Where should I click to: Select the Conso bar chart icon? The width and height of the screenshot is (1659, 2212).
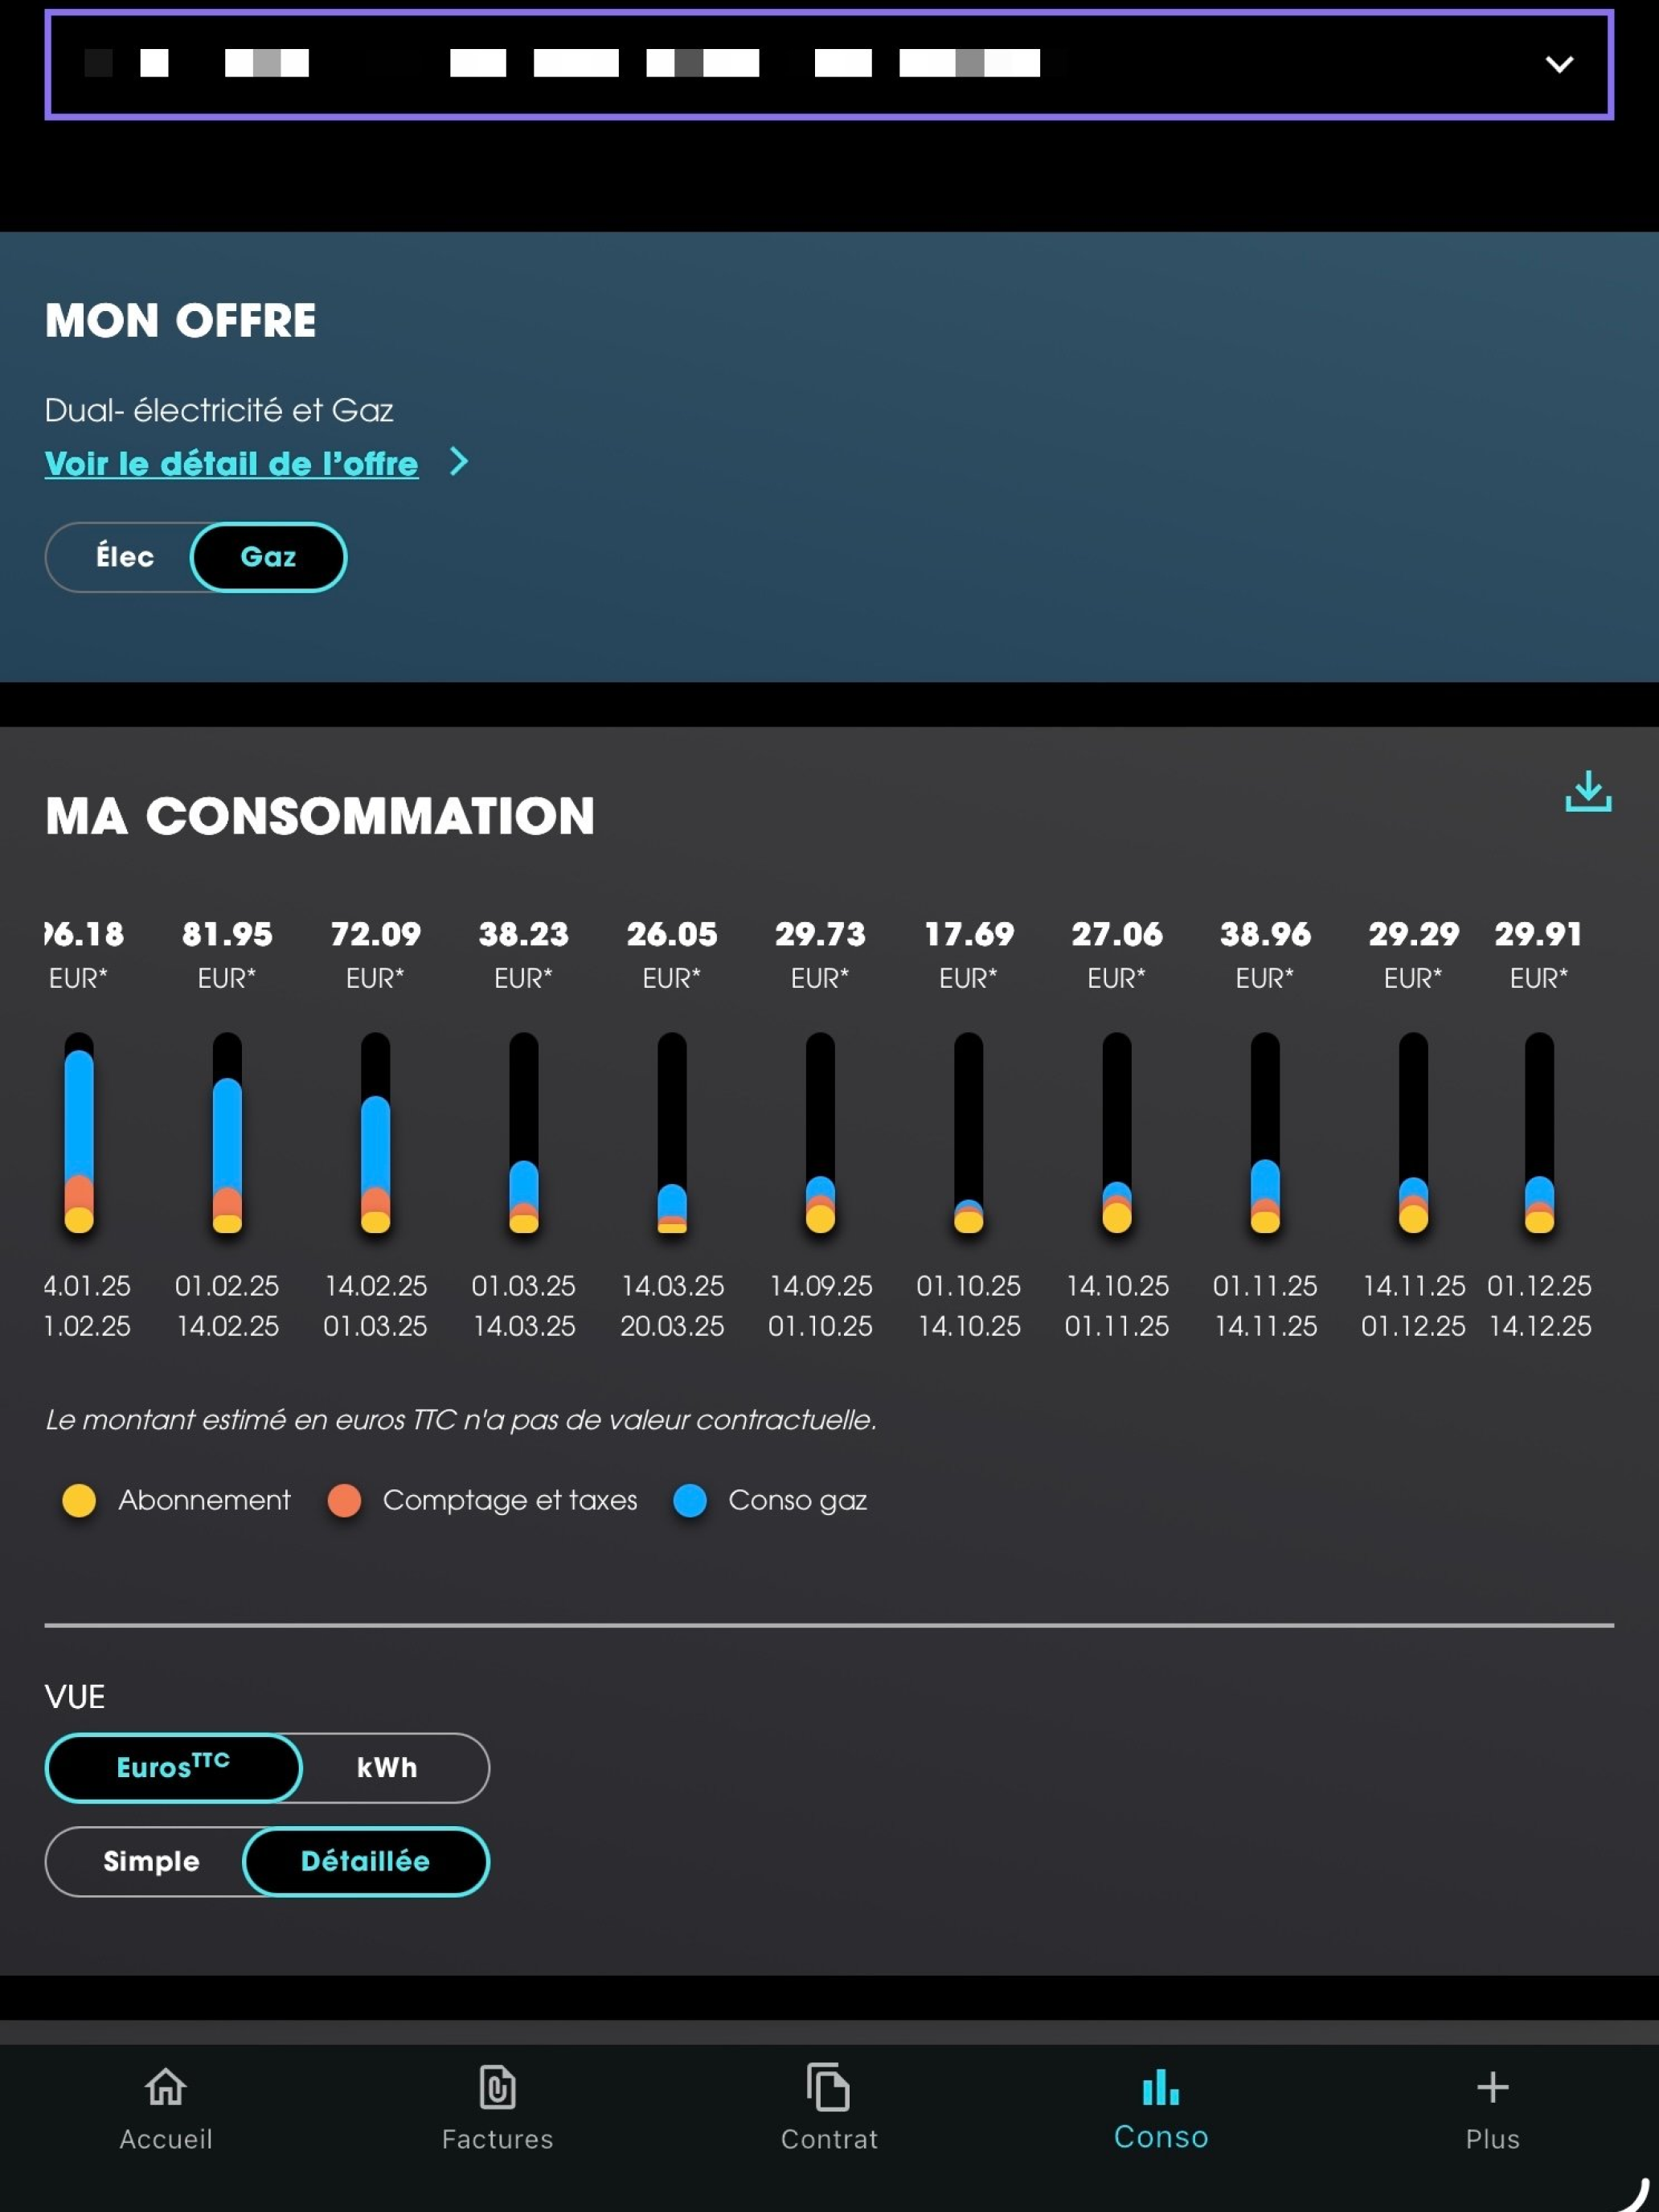(1160, 2087)
